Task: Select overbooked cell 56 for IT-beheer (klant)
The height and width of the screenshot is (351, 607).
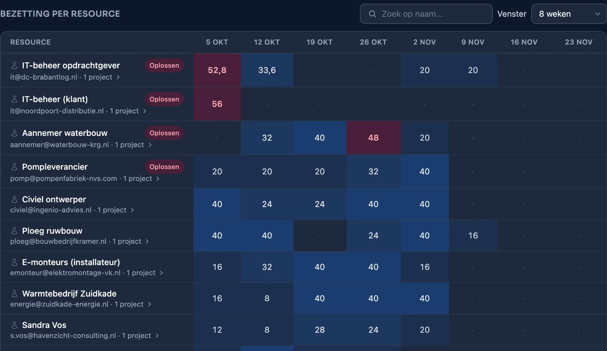Action: click(x=217, y=104)
